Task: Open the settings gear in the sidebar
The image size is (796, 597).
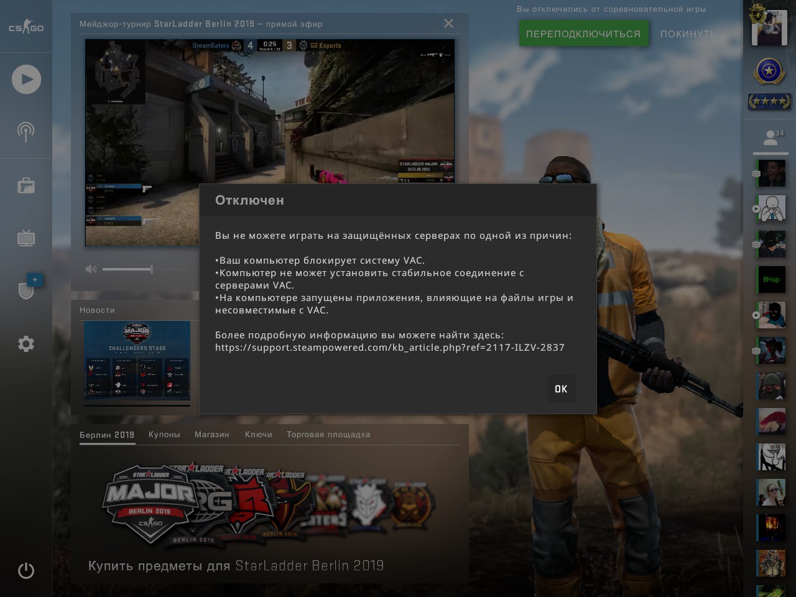Action: coord(26,344)
